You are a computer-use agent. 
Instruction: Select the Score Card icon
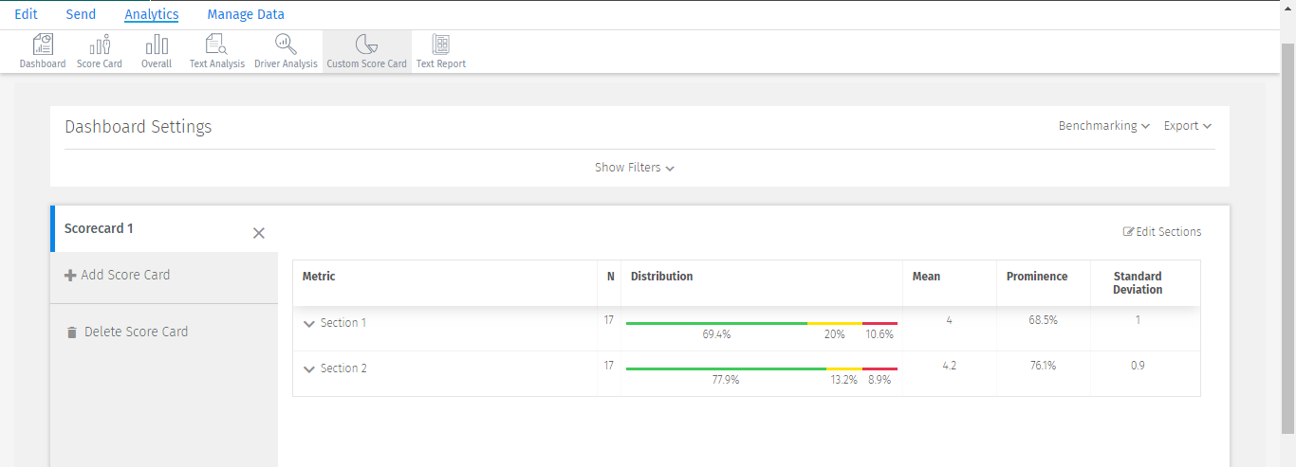tap(100, 45)
